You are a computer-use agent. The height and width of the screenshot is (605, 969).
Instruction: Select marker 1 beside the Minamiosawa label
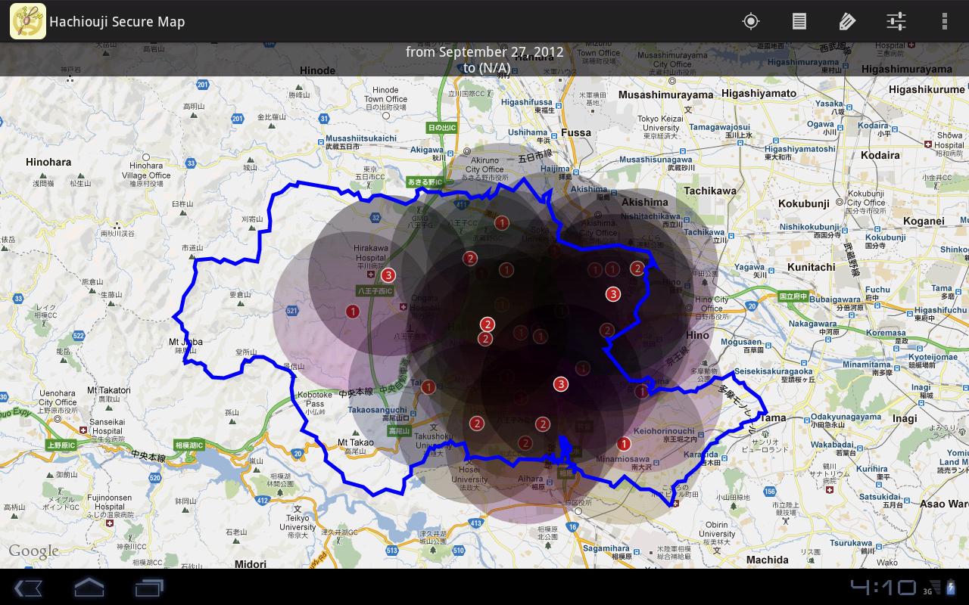coord(624,444)
